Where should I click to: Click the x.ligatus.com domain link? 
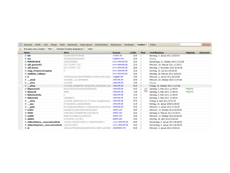pos(118,59)
